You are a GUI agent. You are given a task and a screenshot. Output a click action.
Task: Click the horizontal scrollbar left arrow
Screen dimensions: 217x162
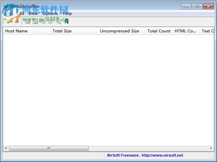click(6, 148)
